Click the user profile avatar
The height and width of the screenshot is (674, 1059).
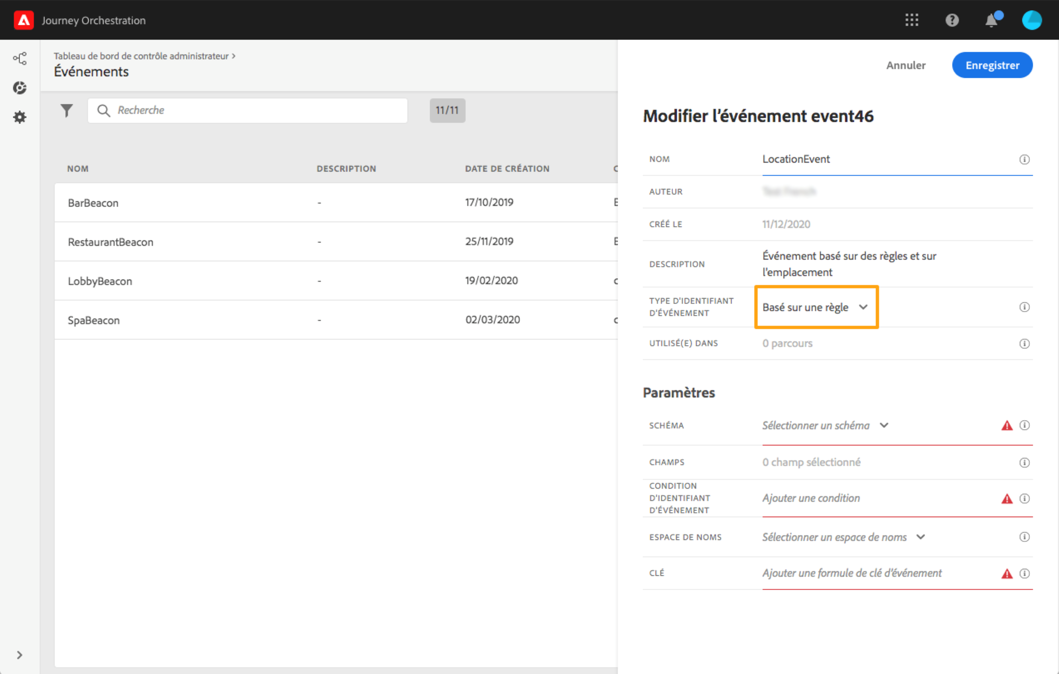(1031, 20)
